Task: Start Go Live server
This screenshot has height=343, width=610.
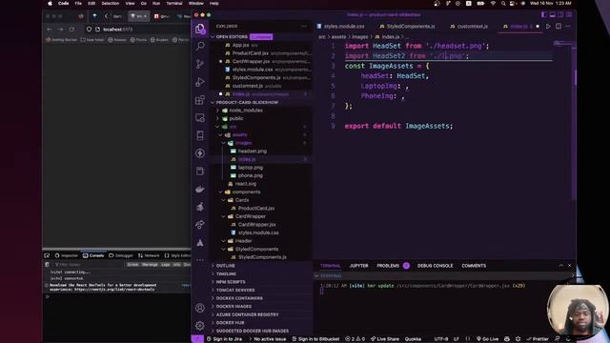Action: tap(487, 339)
